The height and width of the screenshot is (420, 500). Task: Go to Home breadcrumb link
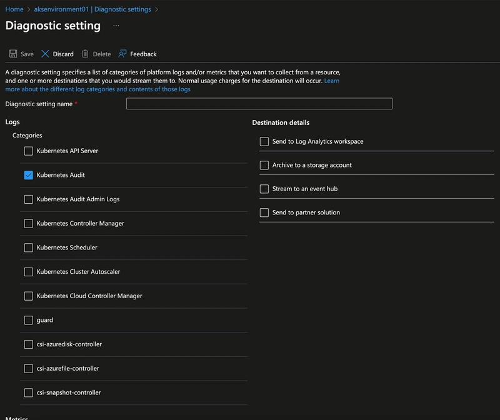tap(14, 9)
